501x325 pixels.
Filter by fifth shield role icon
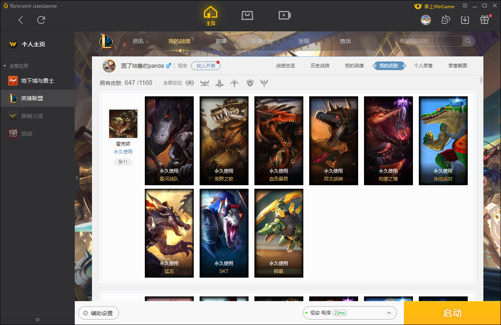point(250,83)
